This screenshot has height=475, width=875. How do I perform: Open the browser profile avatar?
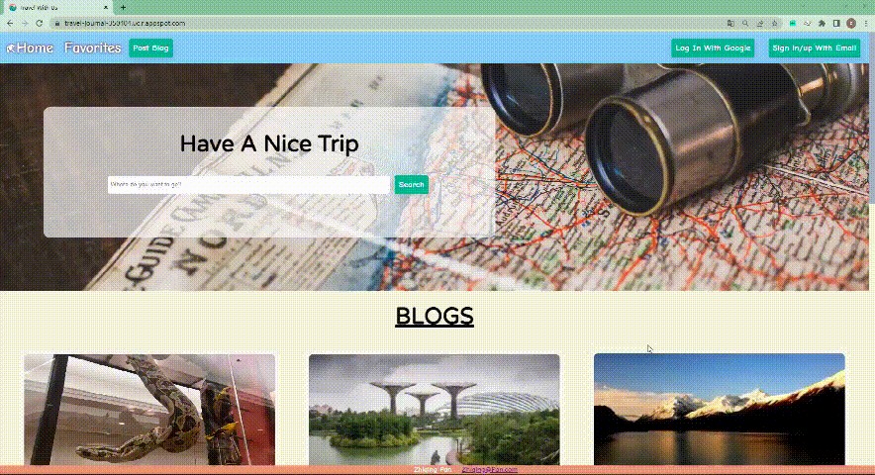click(x=851, y=24)
